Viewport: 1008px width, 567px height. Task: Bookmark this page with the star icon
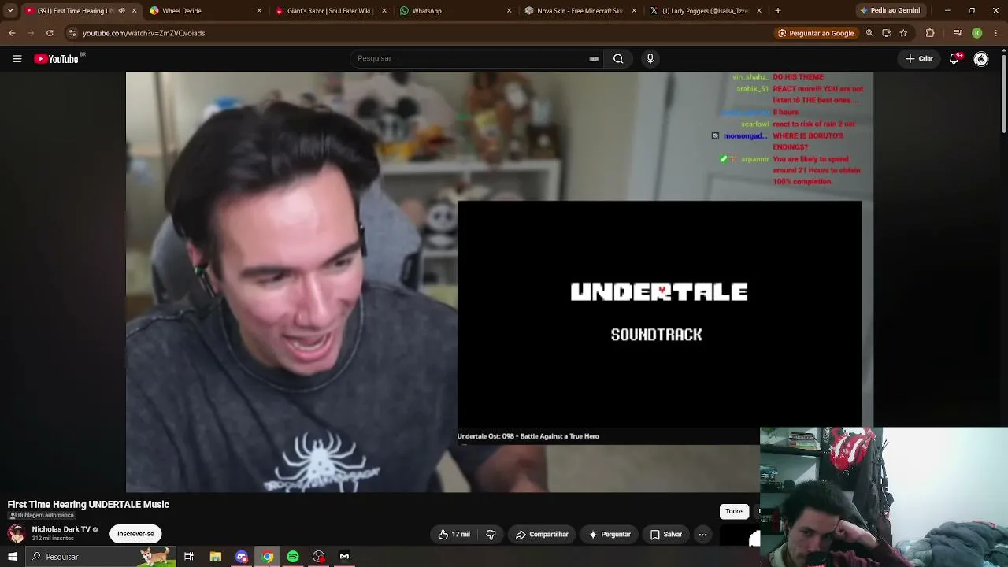tap(903, 33)
